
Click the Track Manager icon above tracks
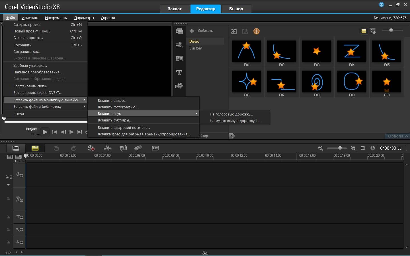tap(19, 157)
